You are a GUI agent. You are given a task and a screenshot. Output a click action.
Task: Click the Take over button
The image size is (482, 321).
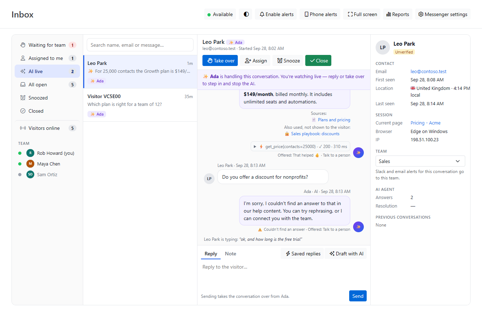pos(220,61)
